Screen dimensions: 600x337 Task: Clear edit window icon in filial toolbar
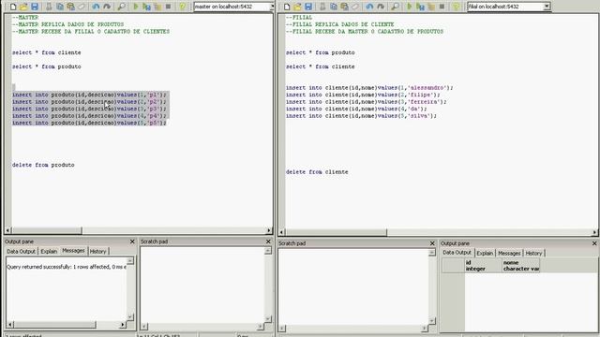[355, 7]
